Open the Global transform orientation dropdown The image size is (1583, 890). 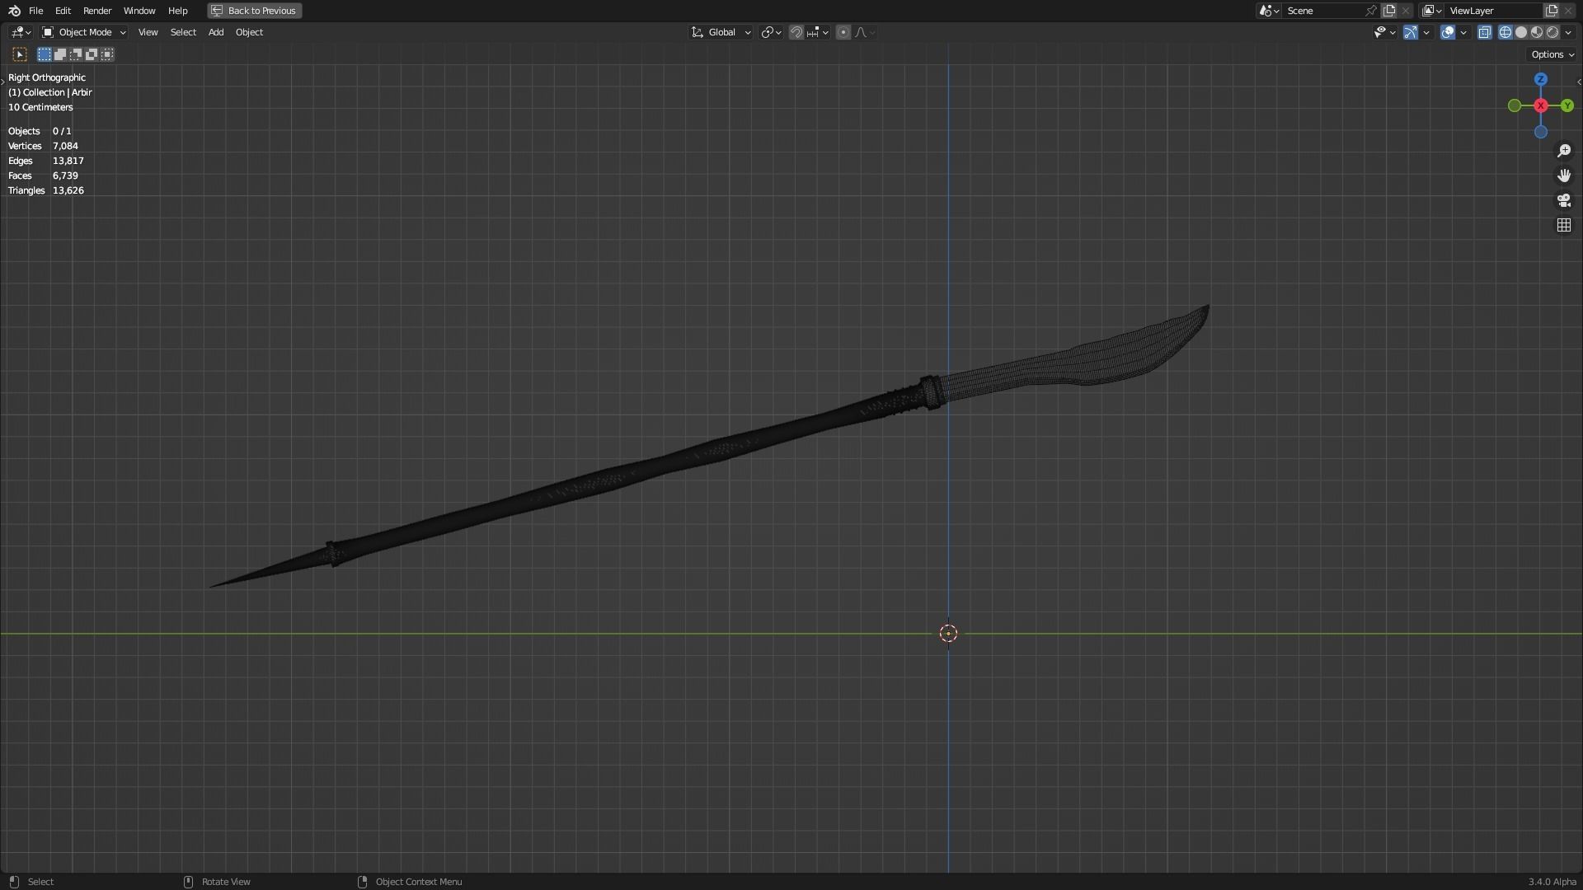pyautogui.click(x=721, y=32)
